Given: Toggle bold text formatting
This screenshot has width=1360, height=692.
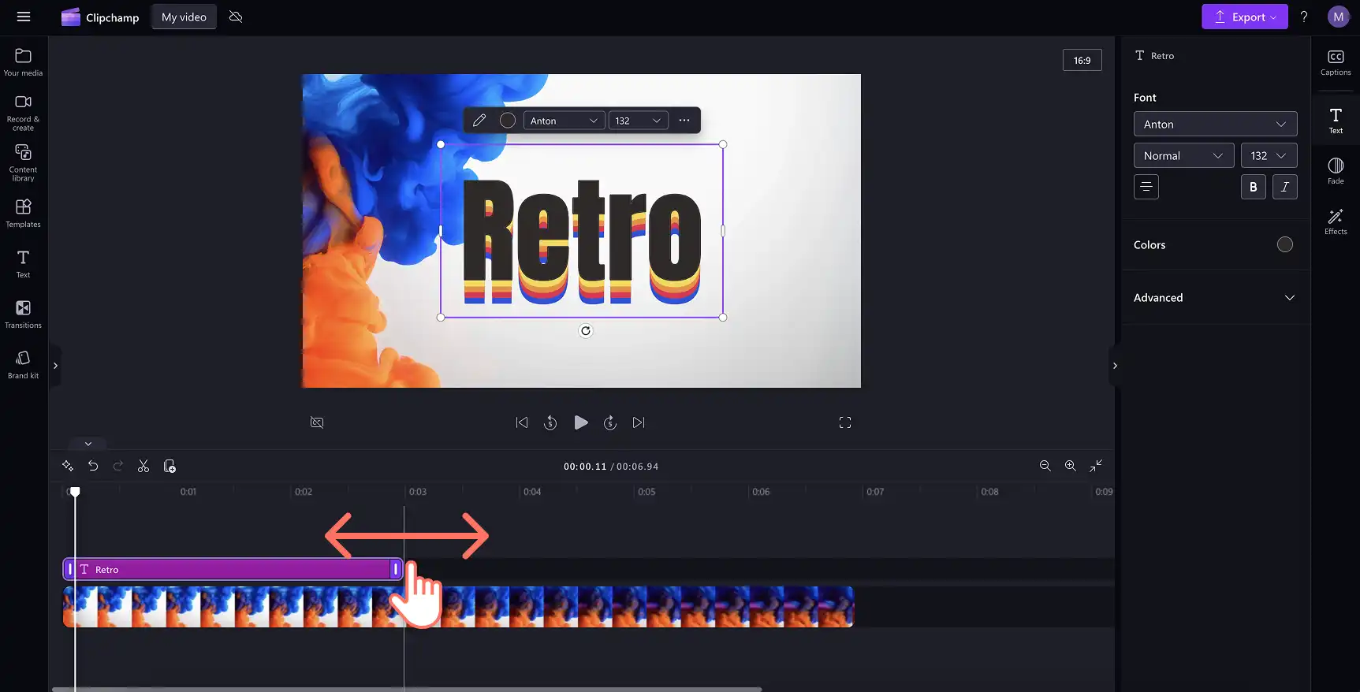Looking at the screenshot, I should tap(1254, 187).
